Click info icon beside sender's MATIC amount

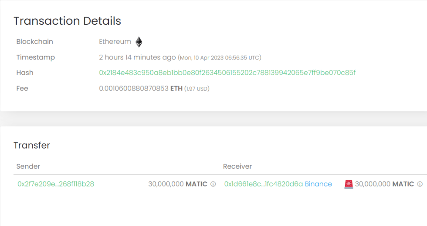[x=213, y=184]
